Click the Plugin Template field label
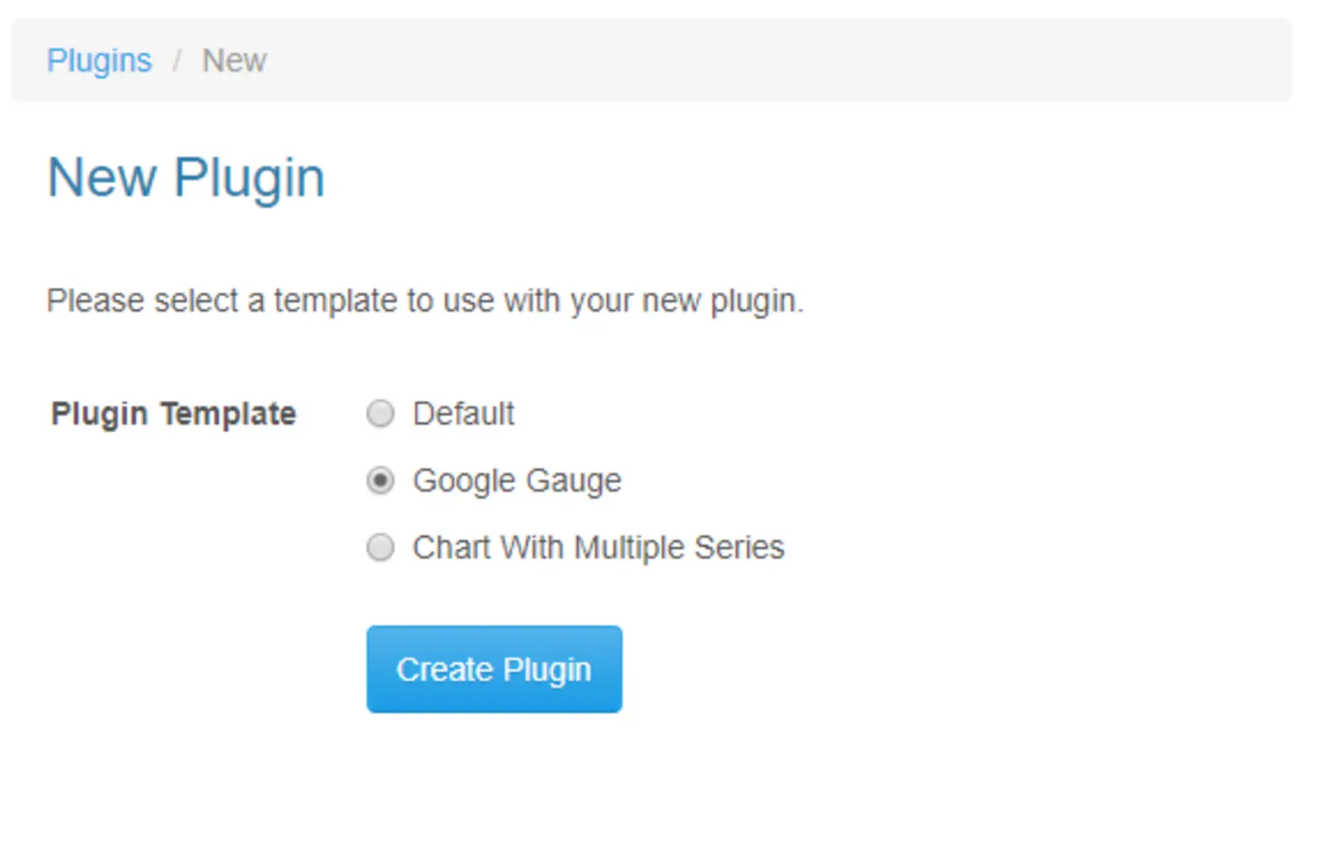The width and height of the screenshot is (1319, 847). click(173, 413)
